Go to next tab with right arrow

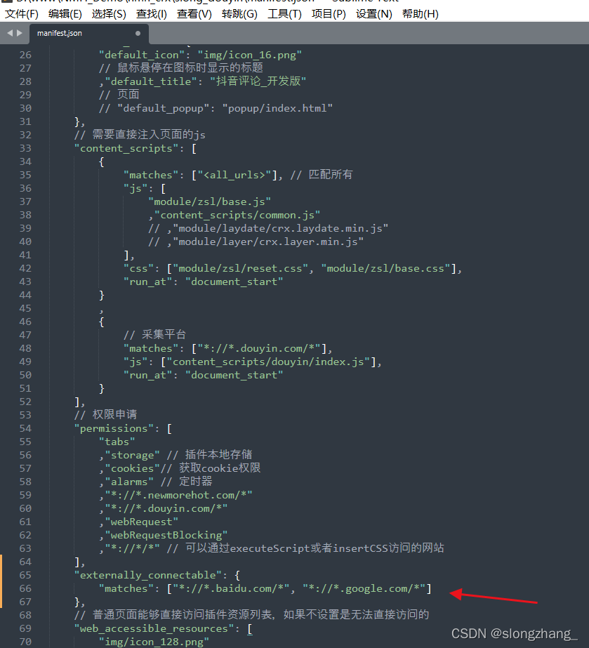point(20,33)
